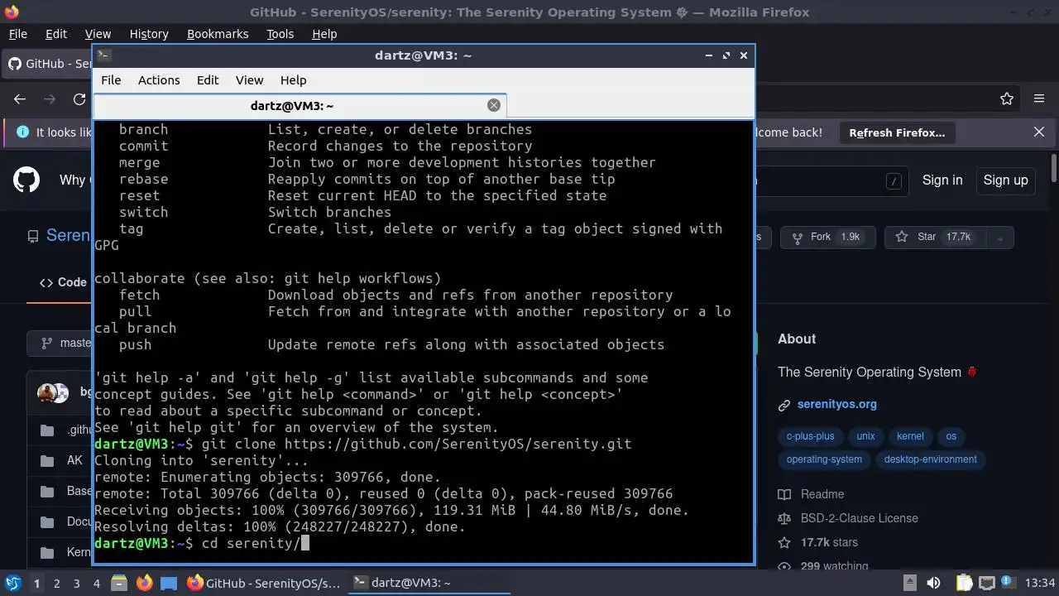Click the license scale icon
Image resolution: width=1059 pixels, height=596 pixels.
[784, 518]
